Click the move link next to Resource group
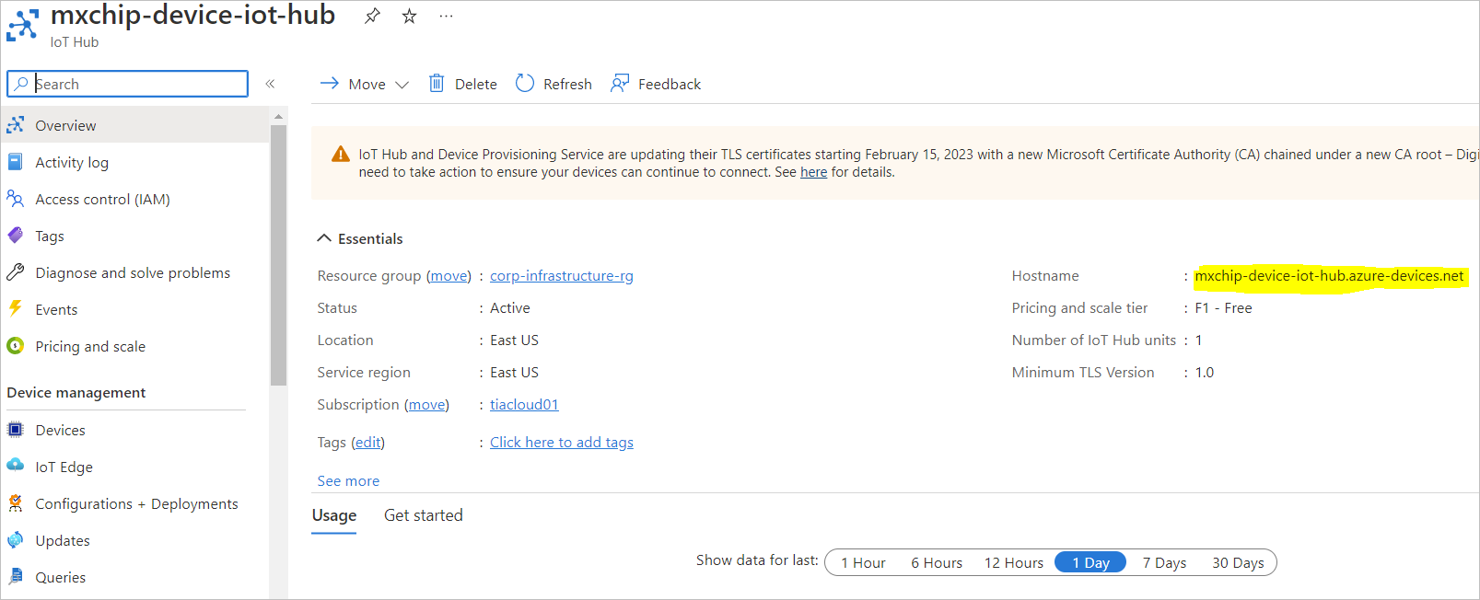Viewport: 1480px width, 600px height. tap(449, 276)
